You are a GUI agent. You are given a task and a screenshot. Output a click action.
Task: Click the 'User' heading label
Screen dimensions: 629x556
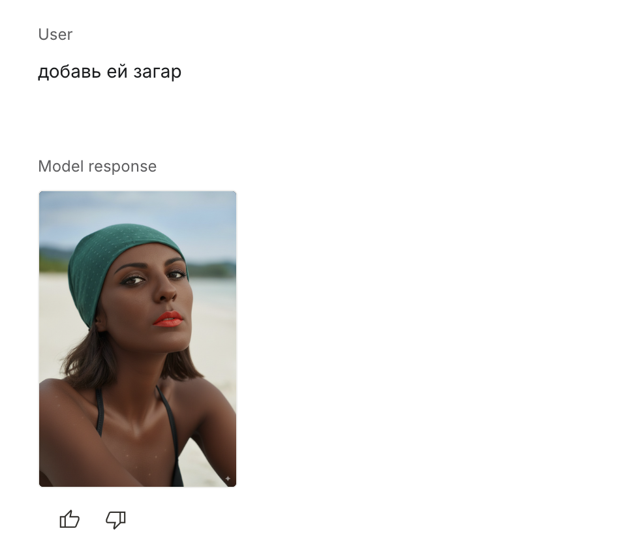[x=55, y=35]
